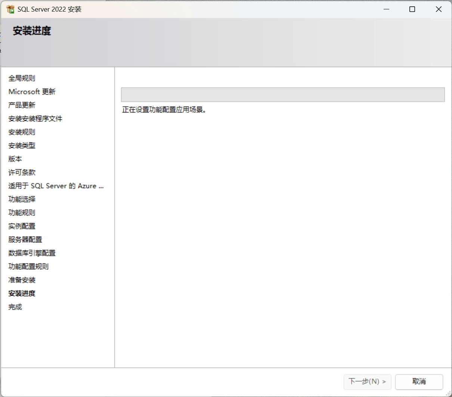Screen dimensions: 452x397
Task: Maximize the SQL Server 2022 安装 window
Action: (x=412, y=9)
